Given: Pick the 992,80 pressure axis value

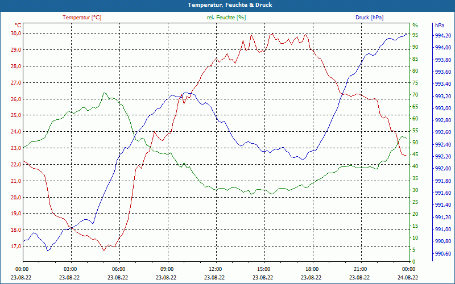Looking at the screenshot, I should point(444,120).
